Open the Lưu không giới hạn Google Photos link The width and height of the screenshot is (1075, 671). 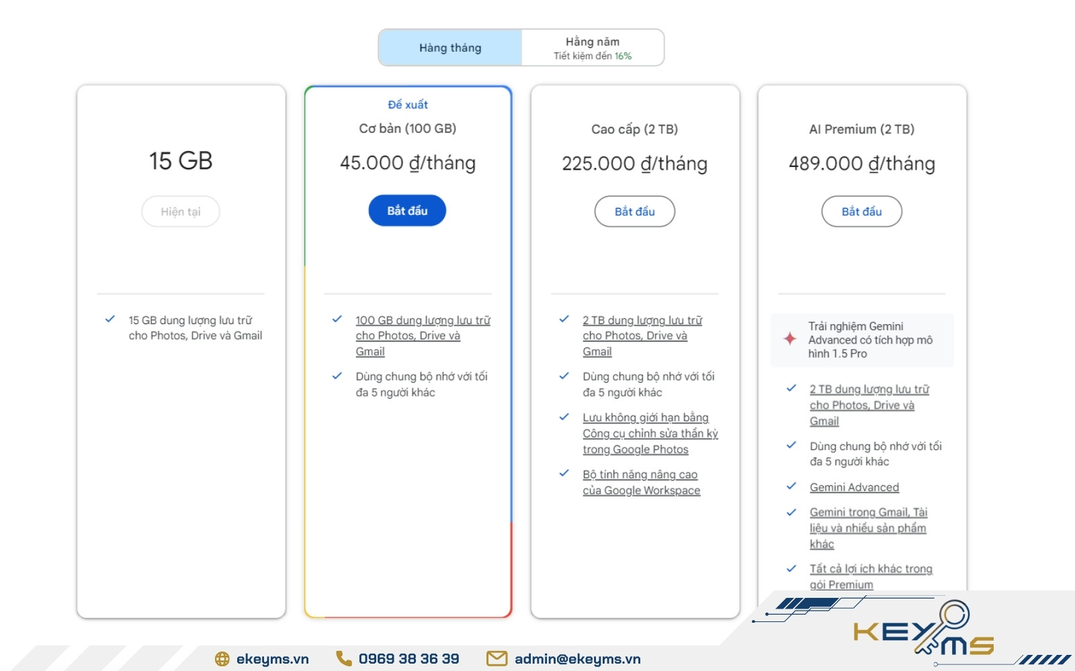click(650, 433)
